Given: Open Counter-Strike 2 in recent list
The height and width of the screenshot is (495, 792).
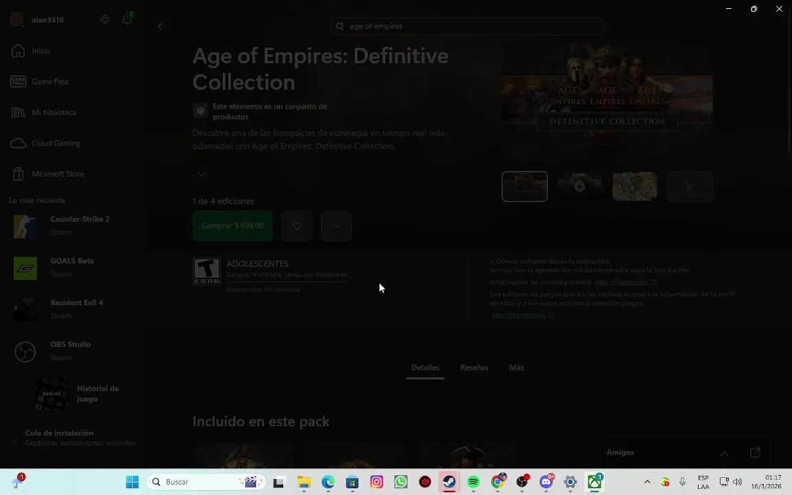Looking at the screenshot, I should coord(71,225).
